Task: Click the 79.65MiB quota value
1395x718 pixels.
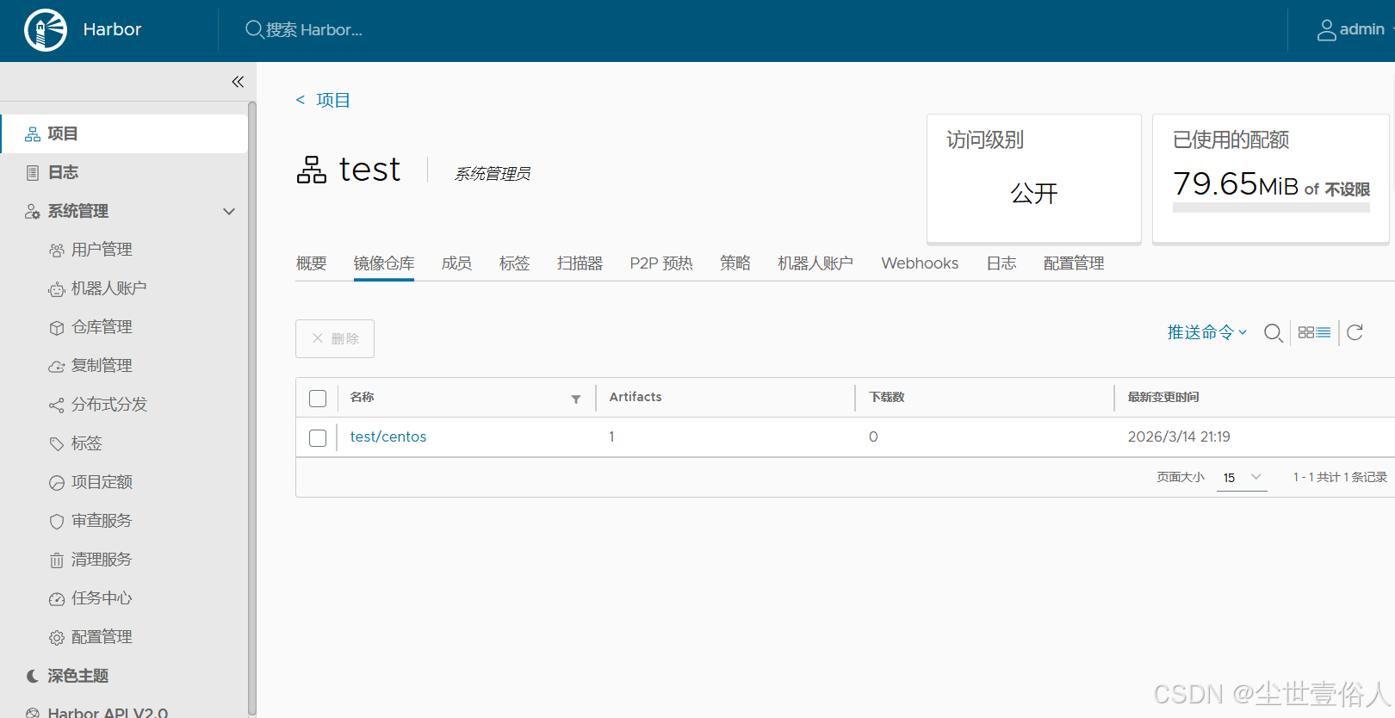Action: click(1236, 184)
